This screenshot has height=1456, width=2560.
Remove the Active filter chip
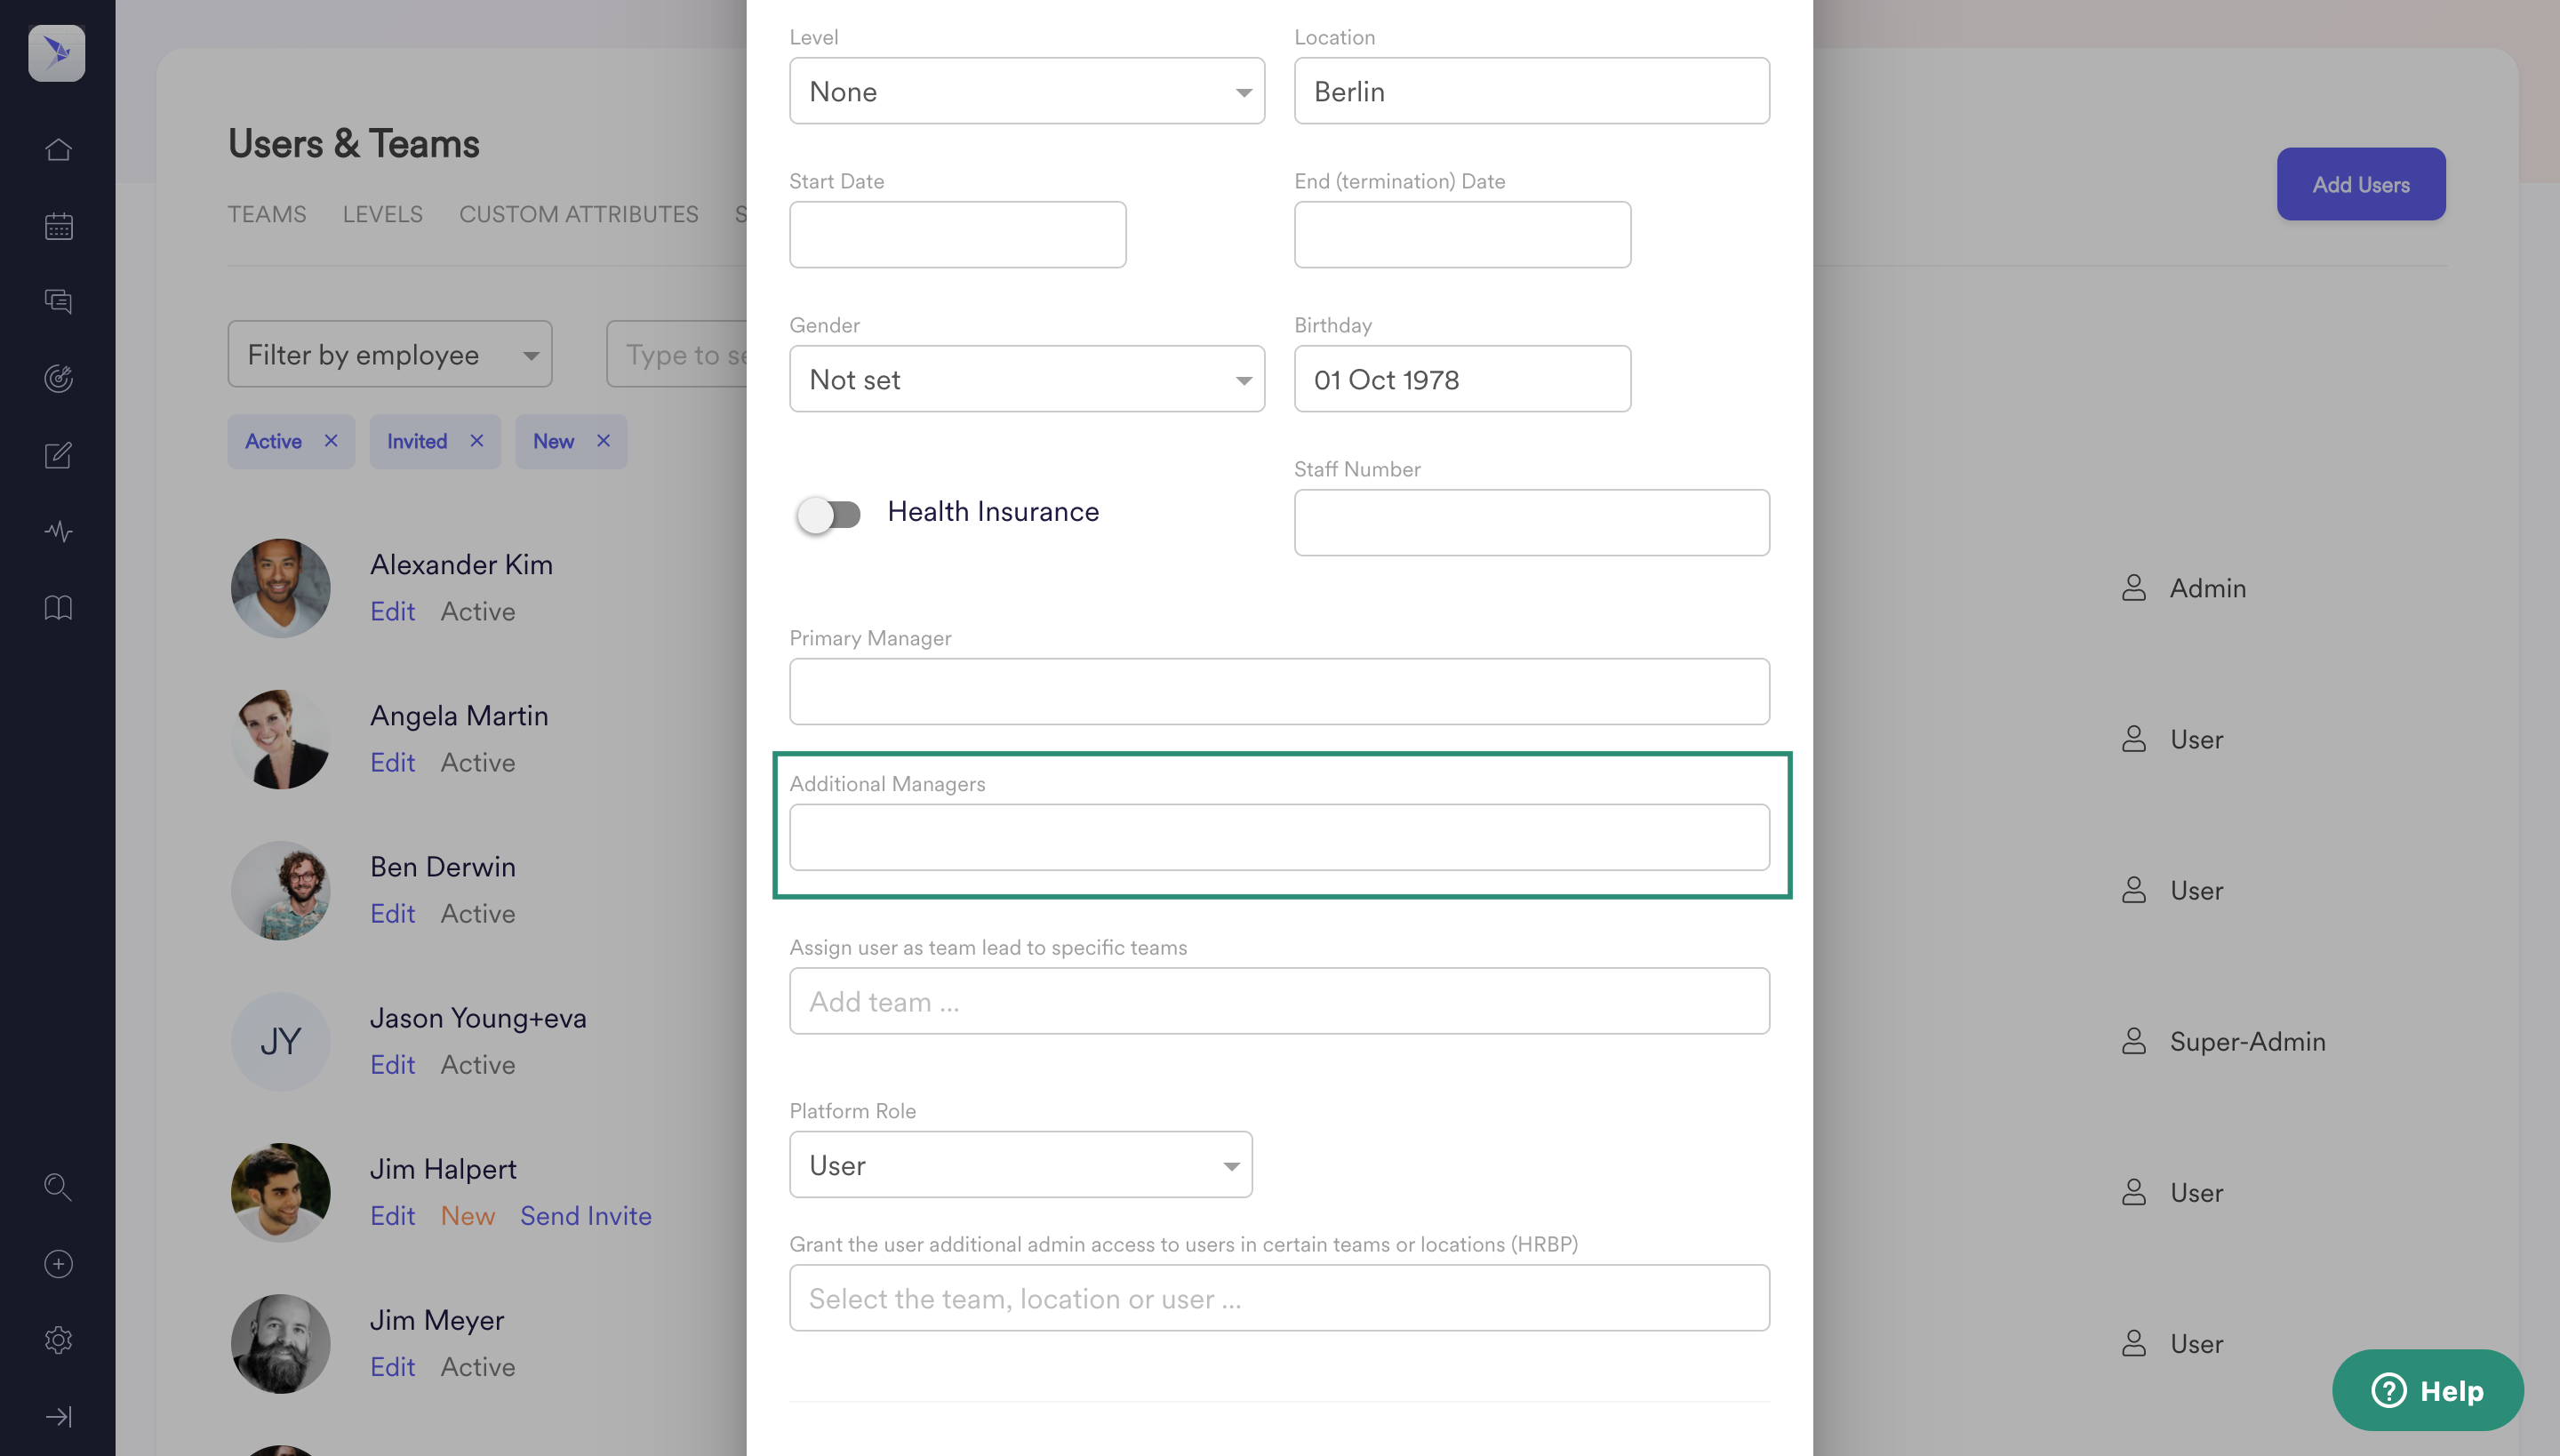tap(331, 441)
